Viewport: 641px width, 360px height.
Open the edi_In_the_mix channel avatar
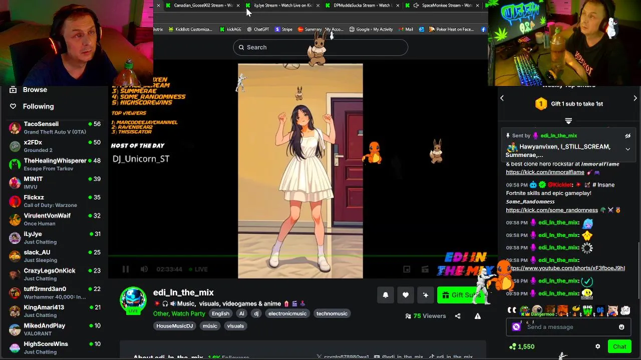coord(133,300)
